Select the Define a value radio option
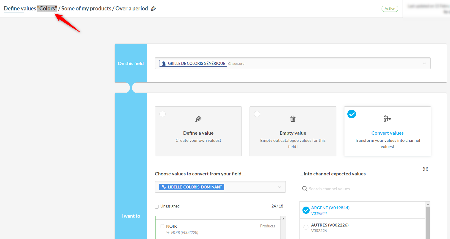The width and height of the screenshot is (450, 239). tap(163, 114)
